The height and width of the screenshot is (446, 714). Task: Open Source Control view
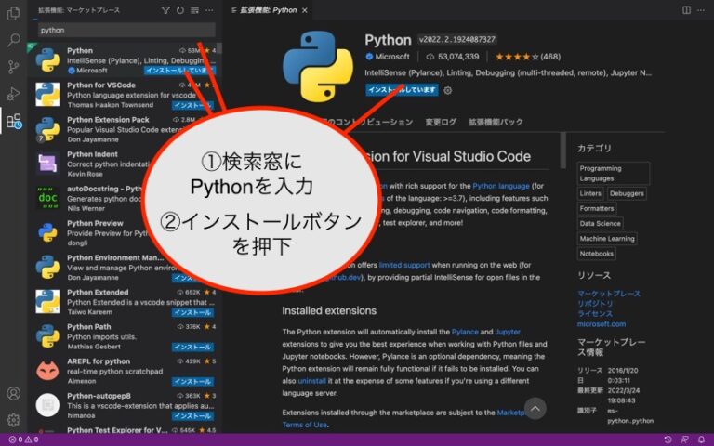13,67
